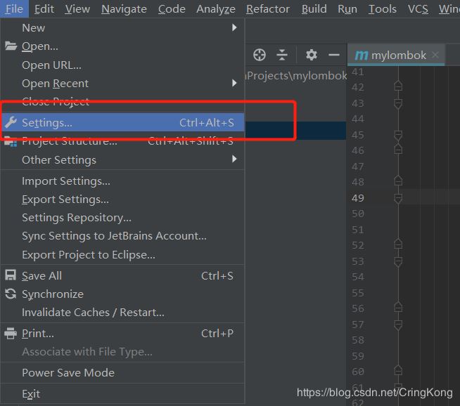Open the project panel gear options
This screenshot has height=406, width=460.
click(312, 55)
